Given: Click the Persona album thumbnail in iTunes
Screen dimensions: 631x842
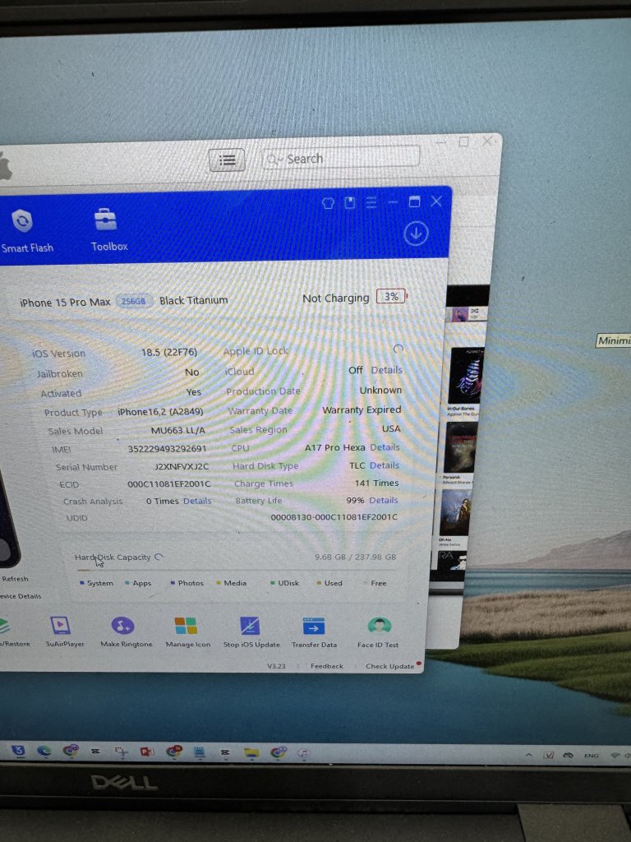Looking at the screenshot, I should point(460,447).
